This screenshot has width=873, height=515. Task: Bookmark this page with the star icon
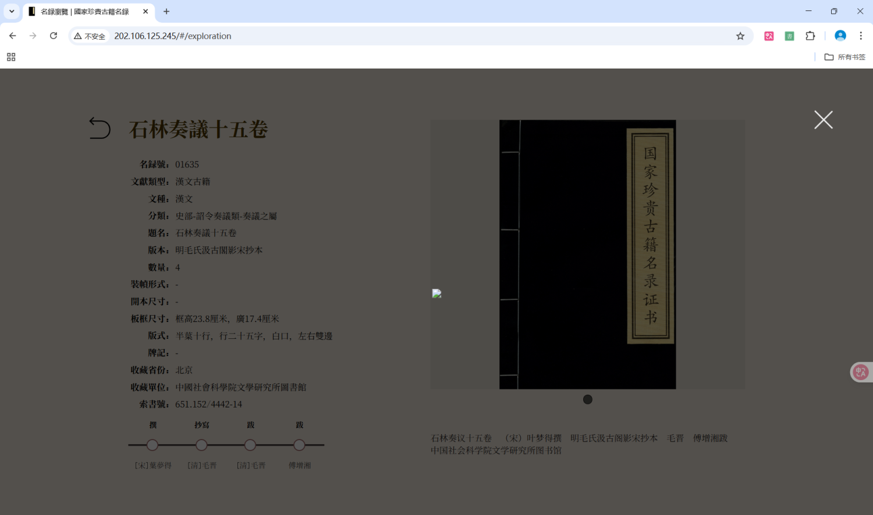coord(740,36)
